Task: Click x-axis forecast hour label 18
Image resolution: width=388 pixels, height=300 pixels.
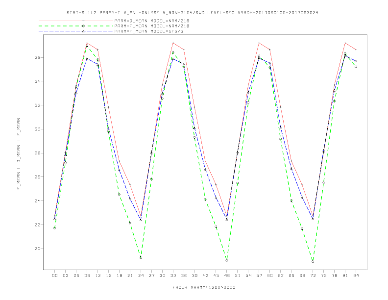Action: point(119,275)
